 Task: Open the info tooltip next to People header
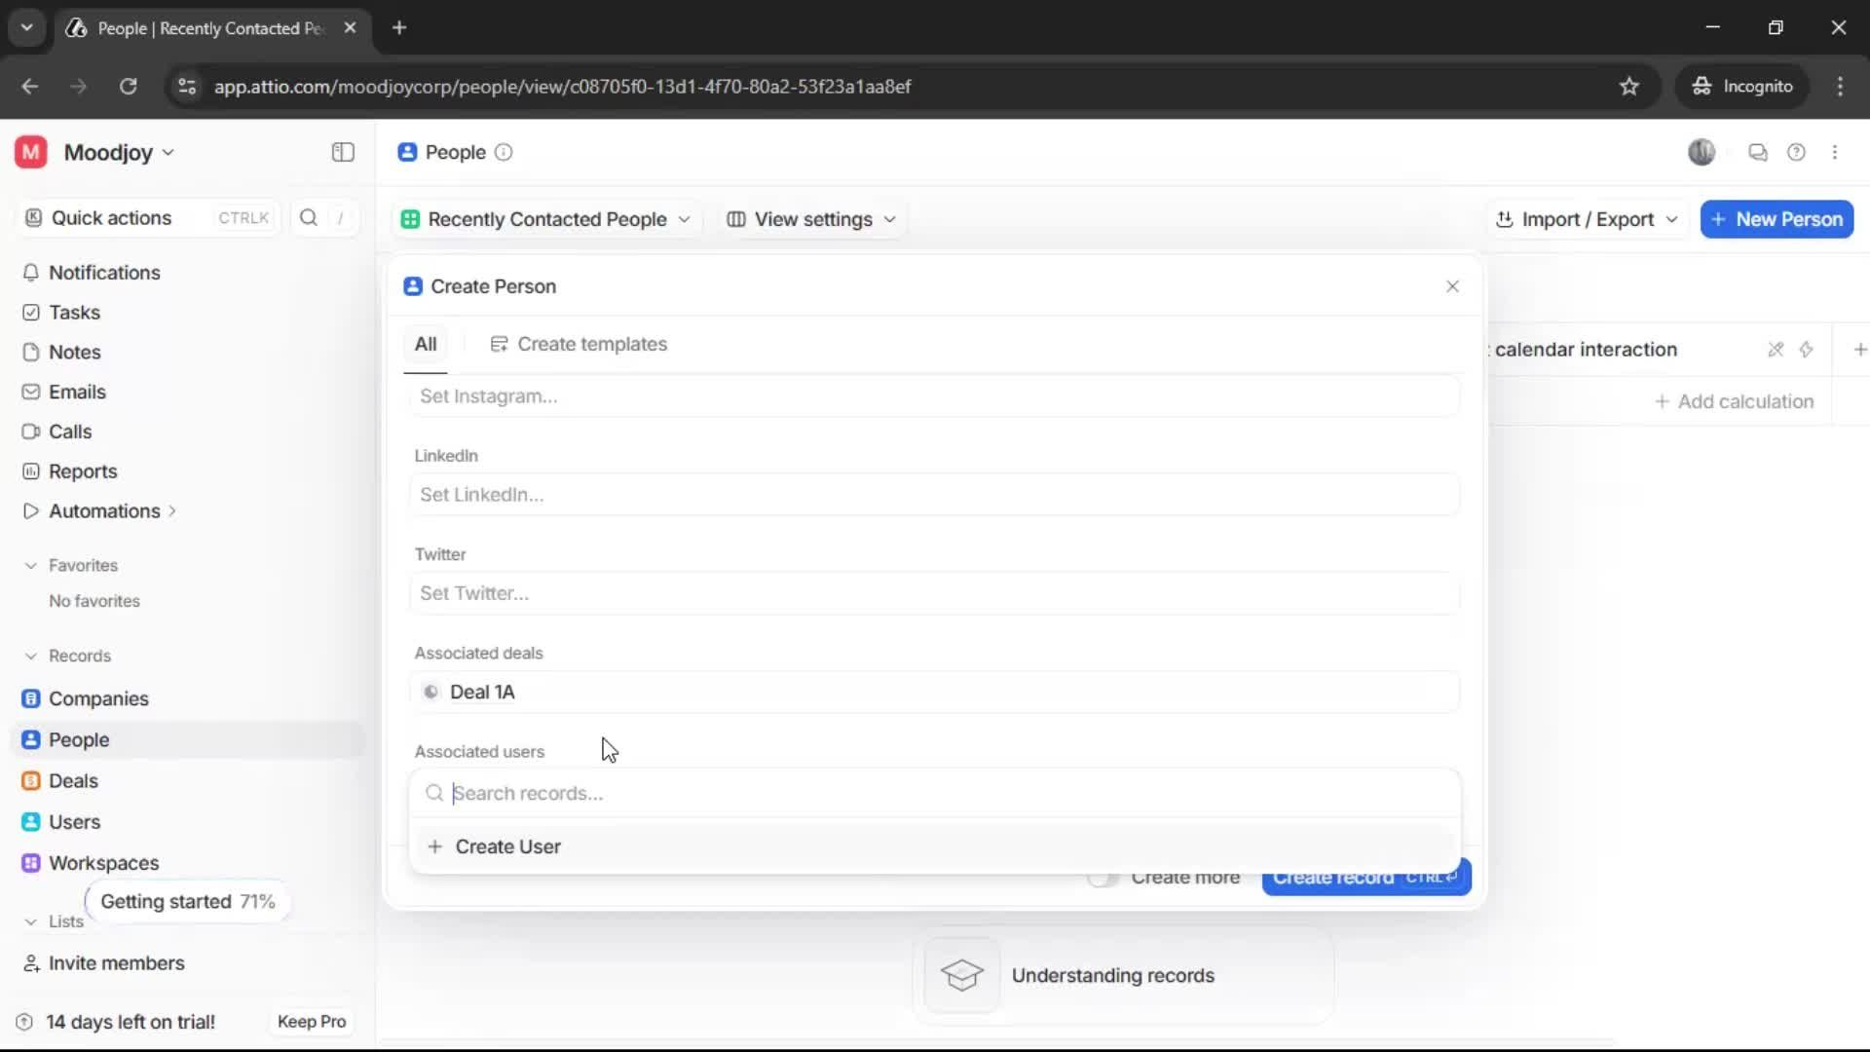(x=504, y=153)
